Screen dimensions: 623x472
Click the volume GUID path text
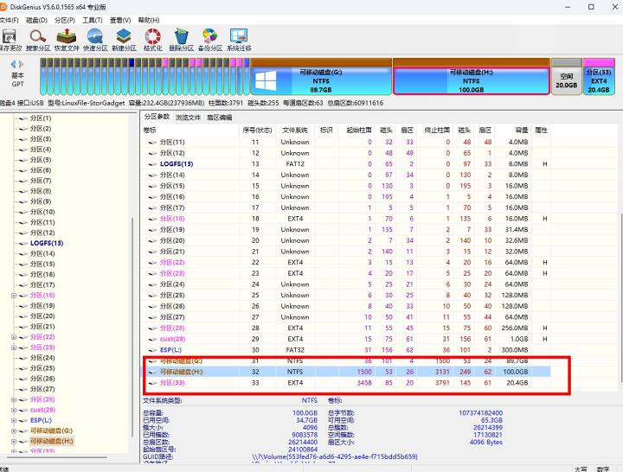tap(335, 457)
